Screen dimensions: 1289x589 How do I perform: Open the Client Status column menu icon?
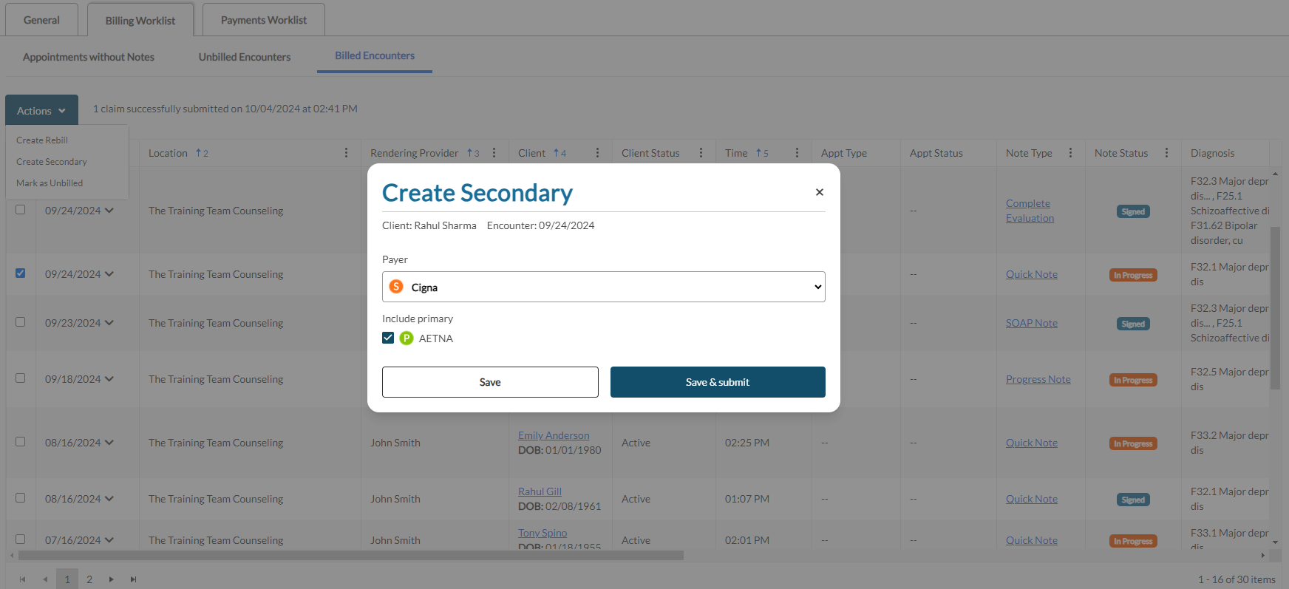click(x=701, y=153)
